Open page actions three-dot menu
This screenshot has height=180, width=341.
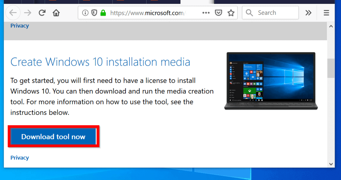(206, 13)
